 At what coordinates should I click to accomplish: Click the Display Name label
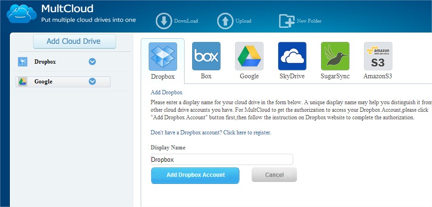coord(168,148)
